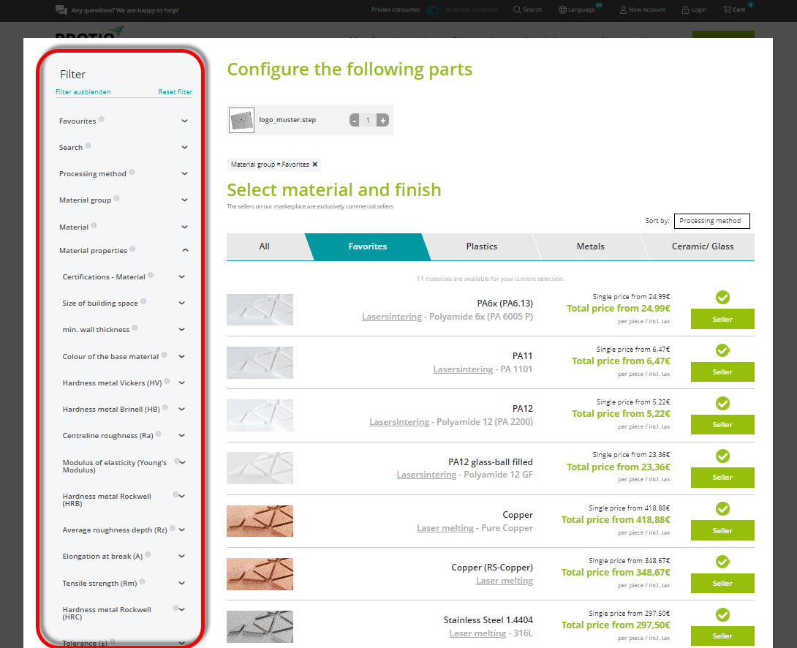The image size is (797, 648).
Task: Click the search magnifier icon in header
Action: coord(517,10)
